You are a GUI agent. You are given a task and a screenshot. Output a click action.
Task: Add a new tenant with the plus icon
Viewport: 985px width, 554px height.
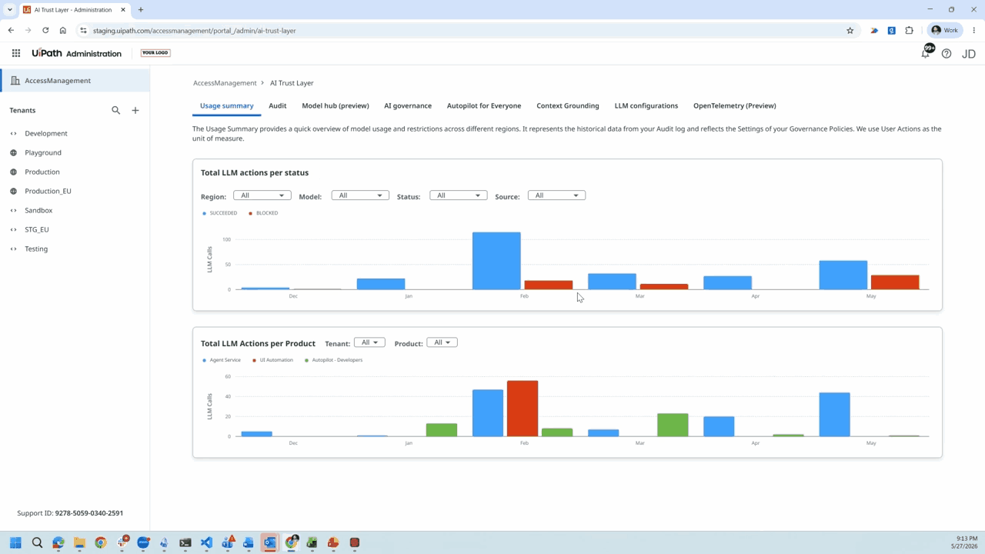pos(135,110)
